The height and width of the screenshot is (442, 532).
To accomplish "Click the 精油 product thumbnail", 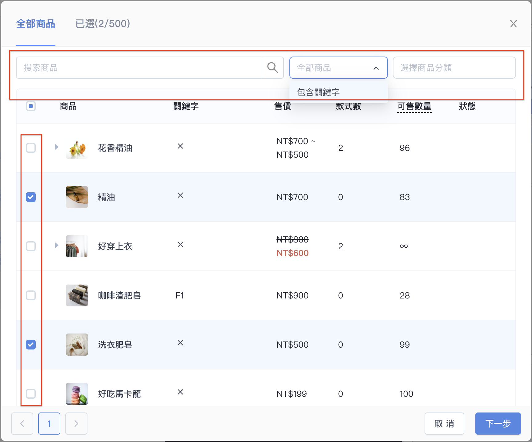I will (77, 197).
